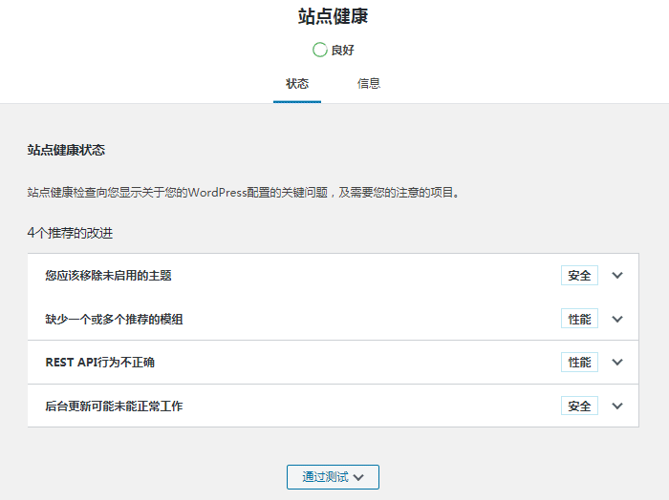Click the chevron inside 通过测试 button
This screenshot has height=500, width=669.
tap(358, 477)
